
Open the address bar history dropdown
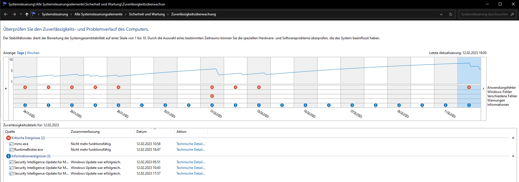click(x=441, y=14)
